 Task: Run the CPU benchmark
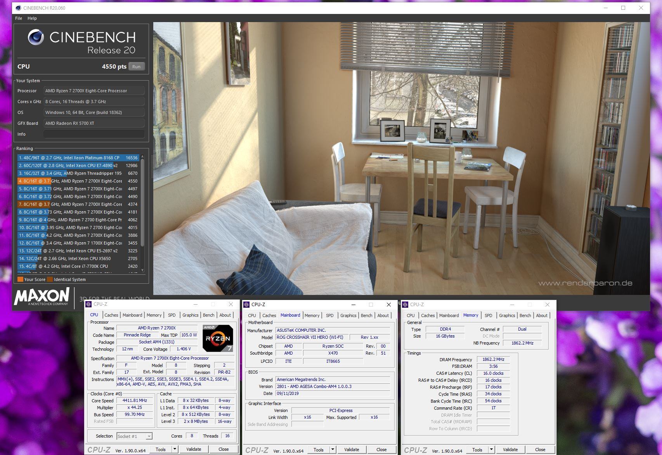pyautogui.click(x=136, y=67)
